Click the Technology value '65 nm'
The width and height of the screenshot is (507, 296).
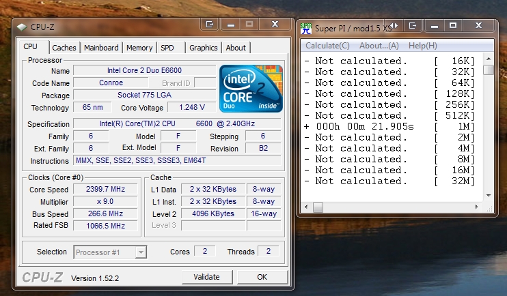(x=92, y=107)
